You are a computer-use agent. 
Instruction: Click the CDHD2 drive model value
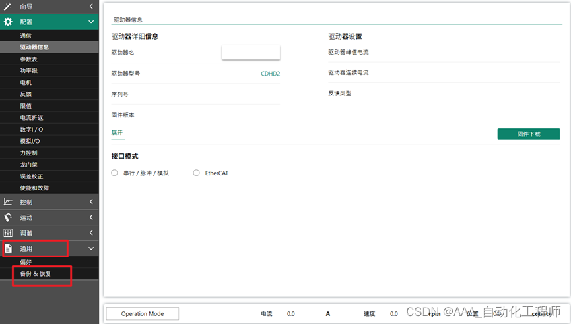coord(270,74)
